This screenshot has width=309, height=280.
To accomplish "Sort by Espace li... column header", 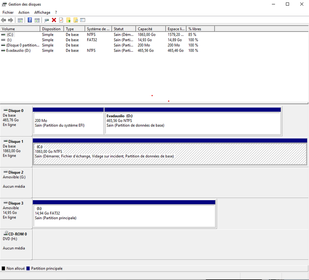I will 176,29.
